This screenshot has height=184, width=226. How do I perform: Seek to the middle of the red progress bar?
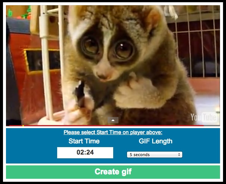click(107, 126)
